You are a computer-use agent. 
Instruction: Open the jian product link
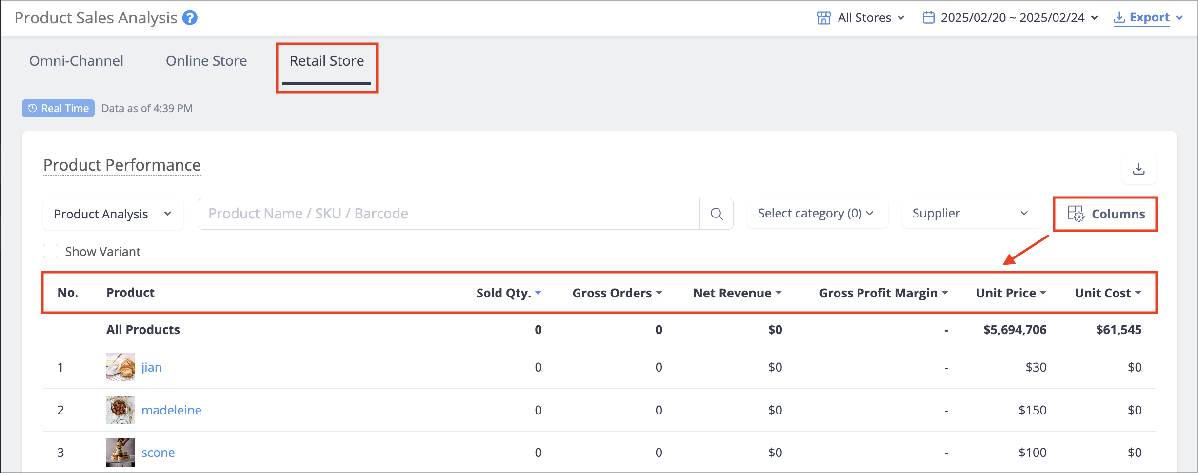click(151, 367)
